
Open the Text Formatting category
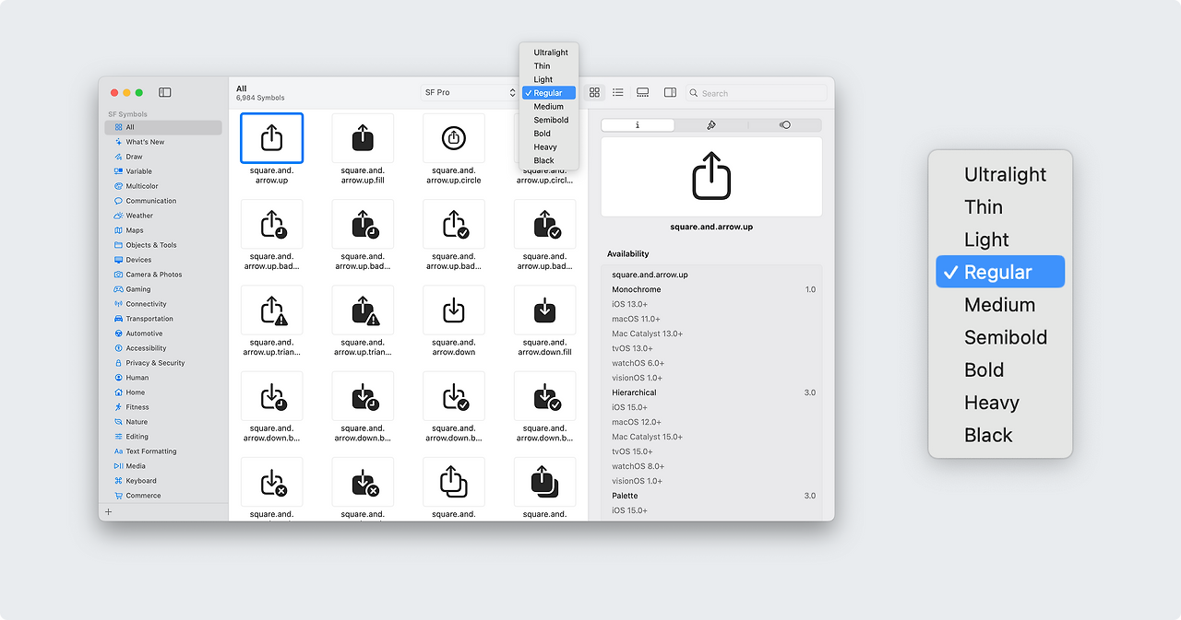(x=163, y=451)
